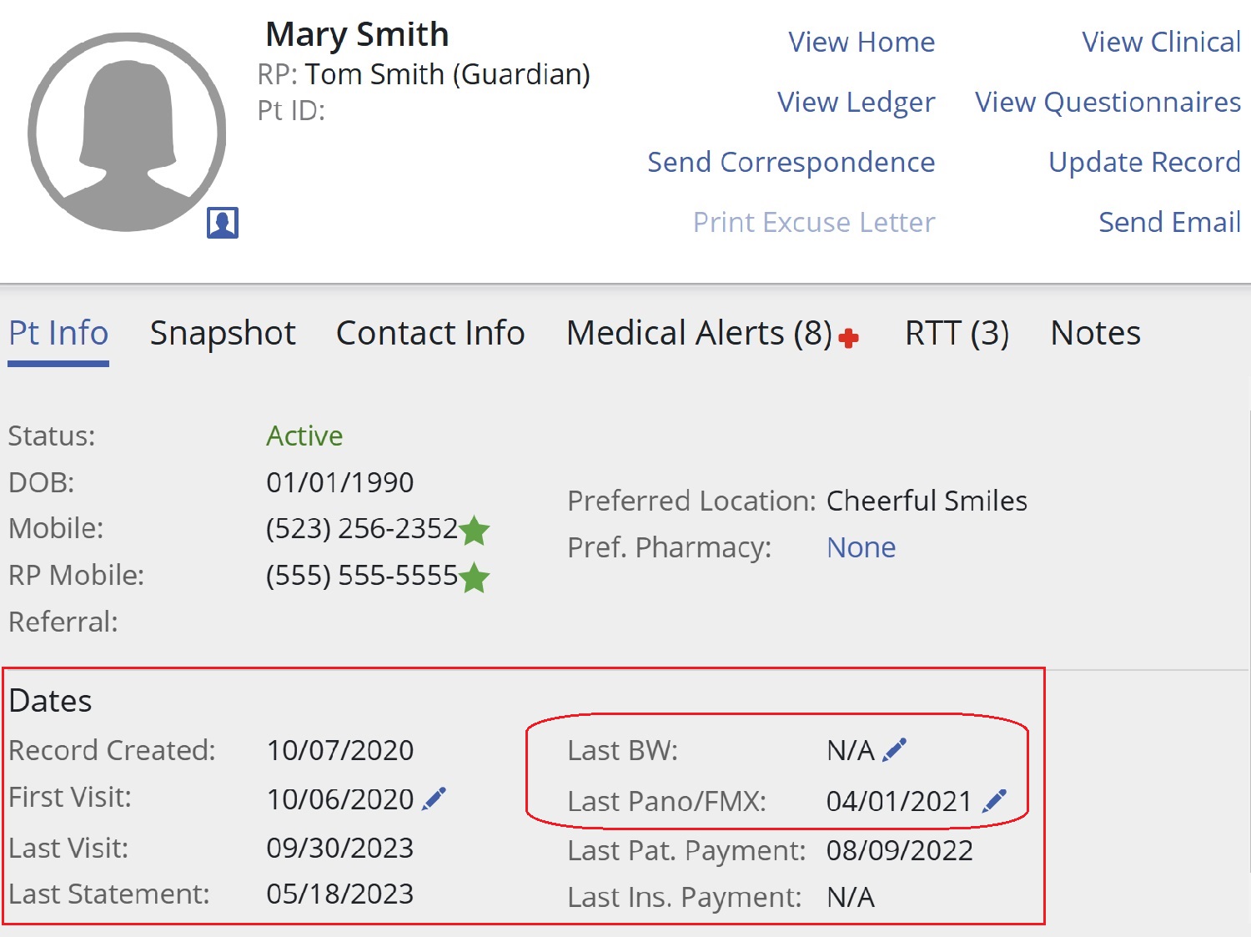Open View Questionnaires link
Screen dimensions: 1251x937
[1108, 102]
